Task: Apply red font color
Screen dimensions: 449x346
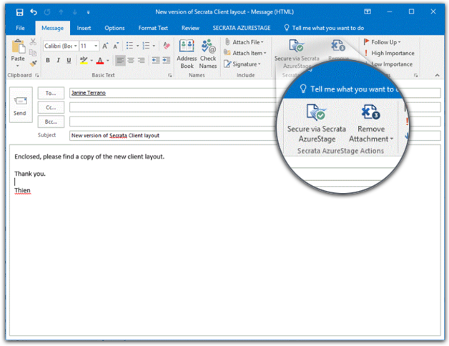Action: point(100,61)
